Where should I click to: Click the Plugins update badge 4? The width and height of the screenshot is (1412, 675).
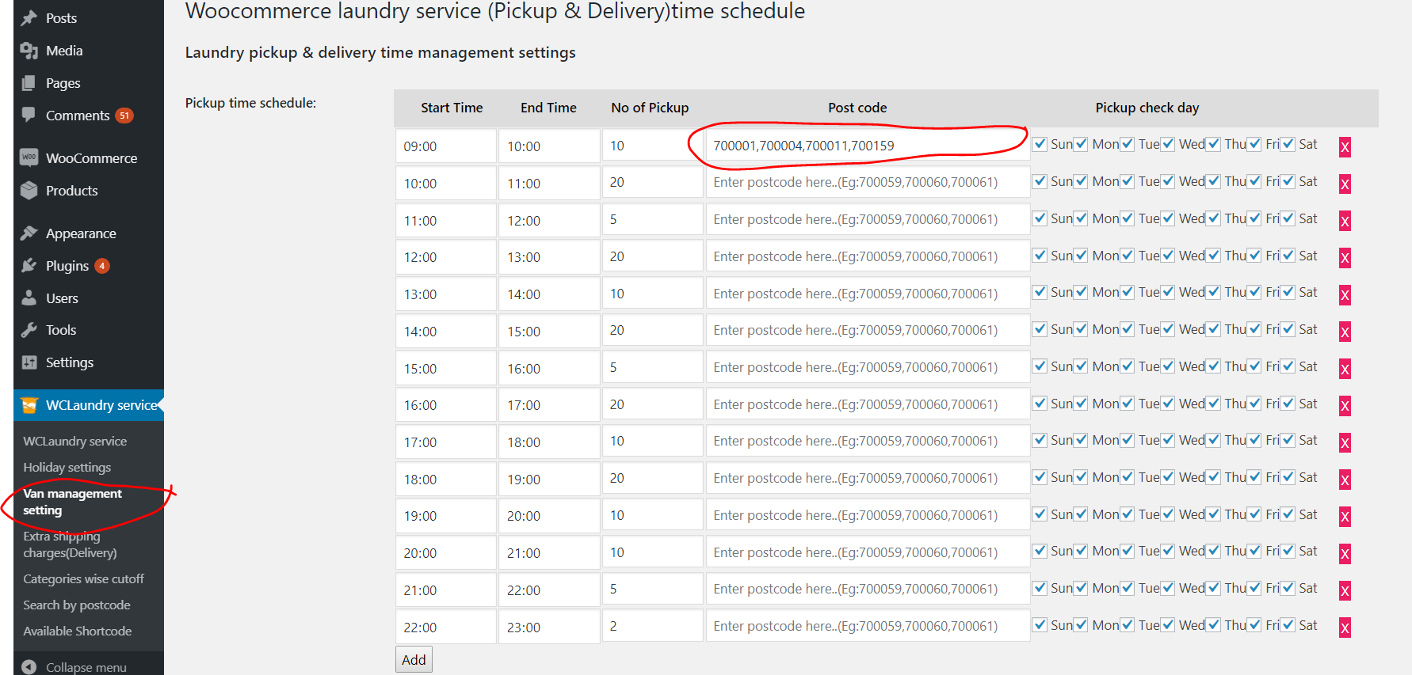pos(102,266)
